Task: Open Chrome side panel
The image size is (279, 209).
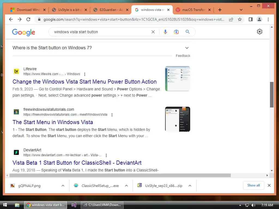Action: pyautogui.click(x=251, y=19)
